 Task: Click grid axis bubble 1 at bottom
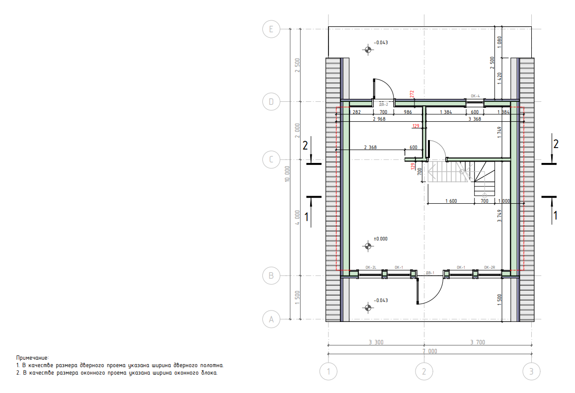[x=328, y=371]
